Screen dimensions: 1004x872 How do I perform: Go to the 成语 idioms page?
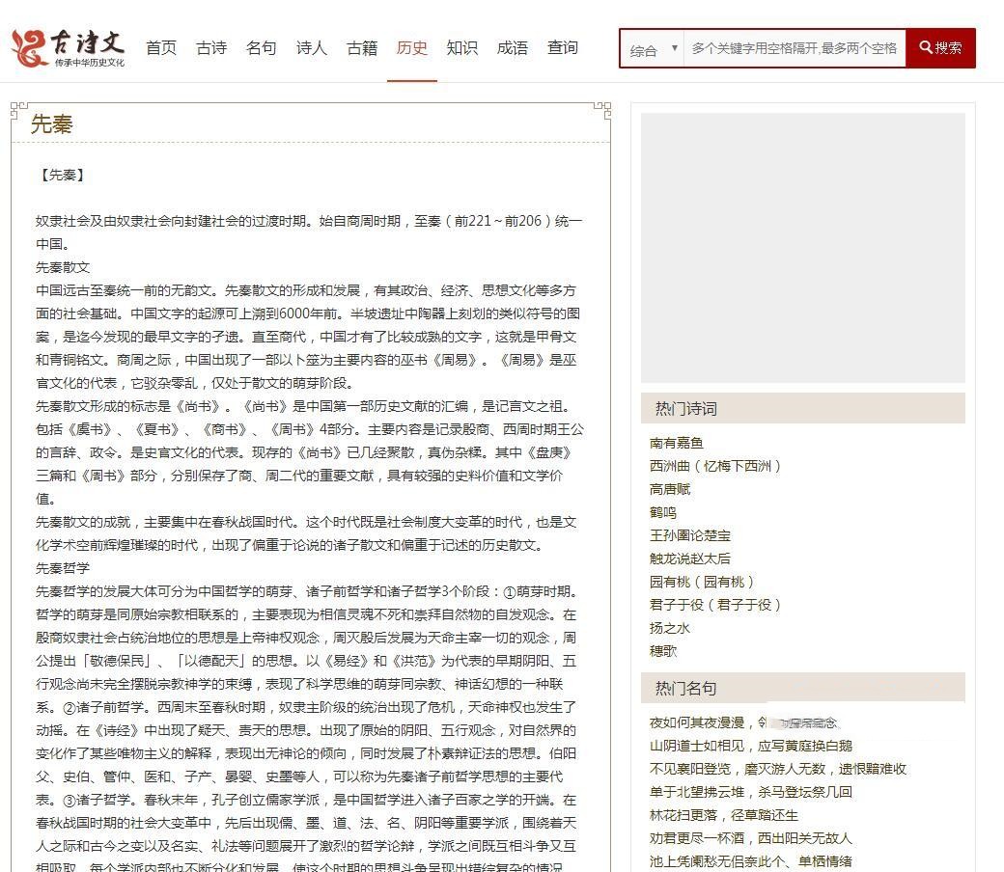pos(513,47)
